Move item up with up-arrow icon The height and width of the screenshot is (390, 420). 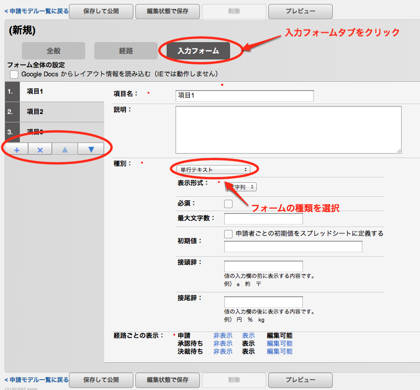pyautogui.click(x=65, y=149)
